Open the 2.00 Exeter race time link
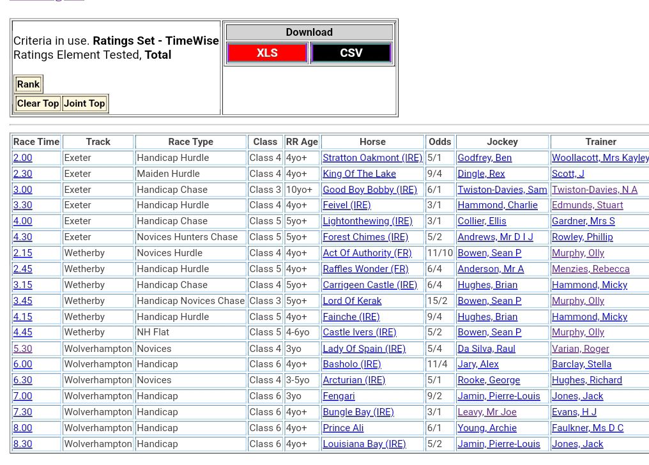Screen dimensions: 649x465 (x=22, y=158)
